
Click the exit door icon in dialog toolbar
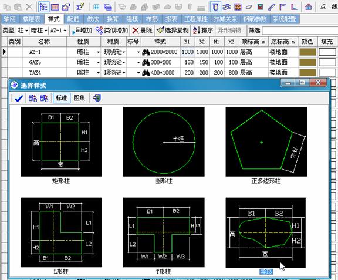(97, 98)
